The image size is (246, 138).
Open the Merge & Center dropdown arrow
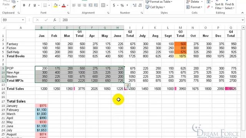[x=107, y=5]
